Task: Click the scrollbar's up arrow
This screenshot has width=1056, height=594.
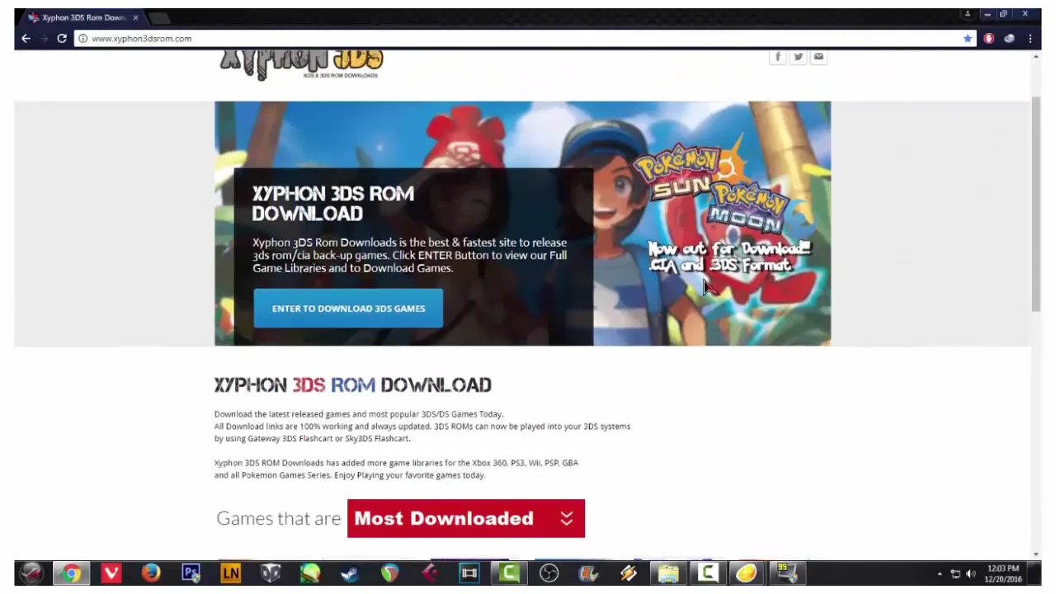Action: (x=1036, y=57)
